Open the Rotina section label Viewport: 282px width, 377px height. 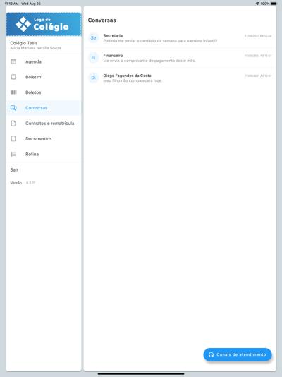pos(32,155)
